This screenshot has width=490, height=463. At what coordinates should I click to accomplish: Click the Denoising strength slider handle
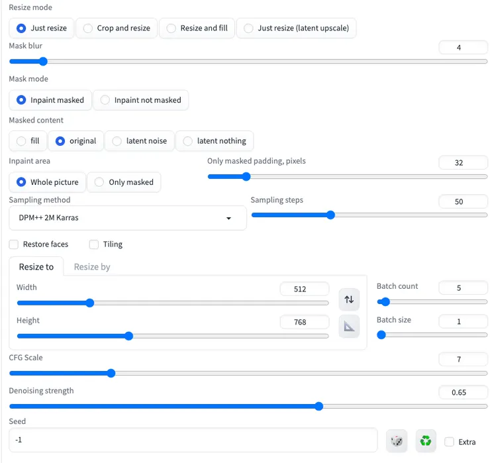point(318,406)
